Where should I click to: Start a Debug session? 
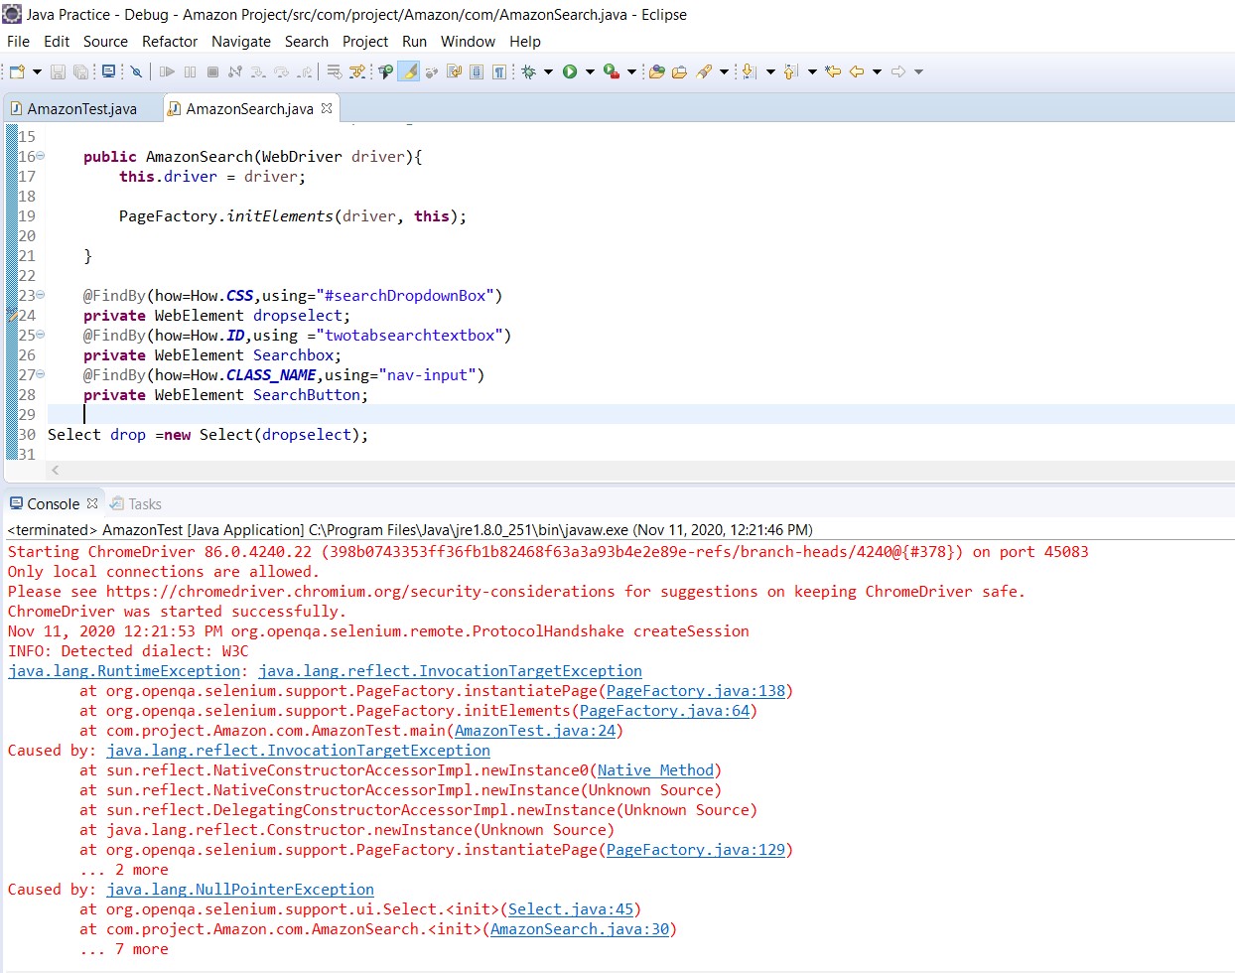(527, 70)
